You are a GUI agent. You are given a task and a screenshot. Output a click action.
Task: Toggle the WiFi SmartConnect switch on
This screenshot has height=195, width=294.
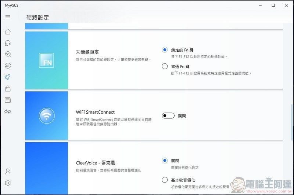pyautogui.click(x=168, y=116)
